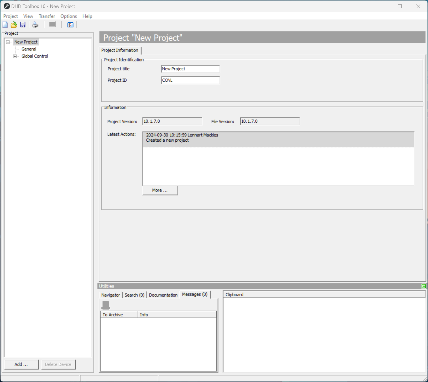Viewport: 428px width, 382px height.
Task: Print the project using the printer icon
Action: tap(35, 24)
